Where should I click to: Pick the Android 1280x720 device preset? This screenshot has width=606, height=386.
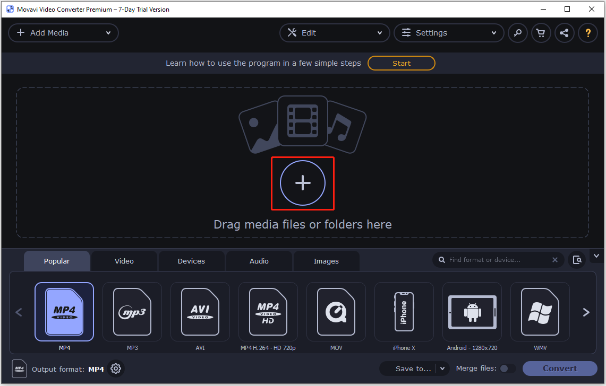472,312
